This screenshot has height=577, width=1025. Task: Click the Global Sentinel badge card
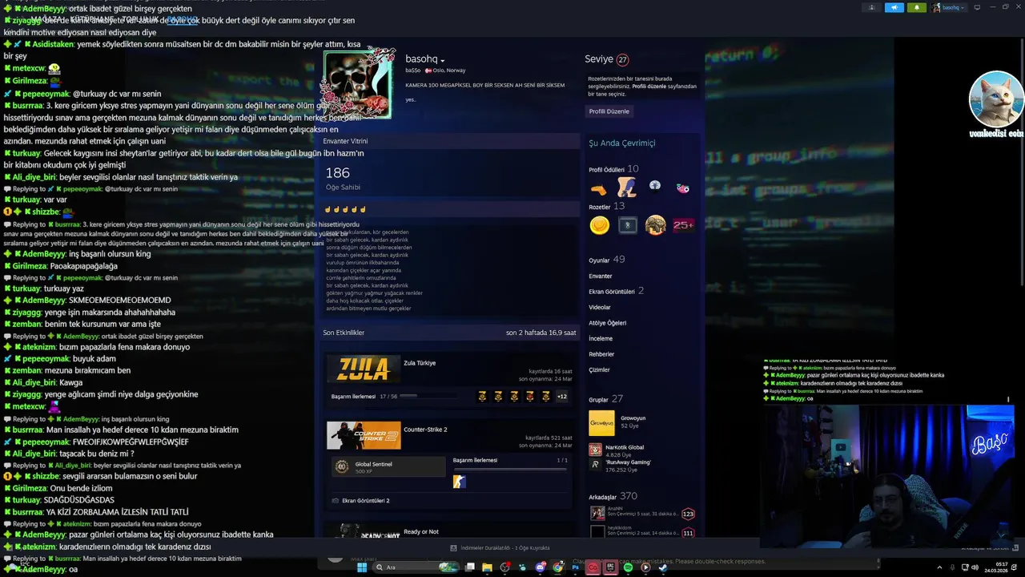coord(388,466)
